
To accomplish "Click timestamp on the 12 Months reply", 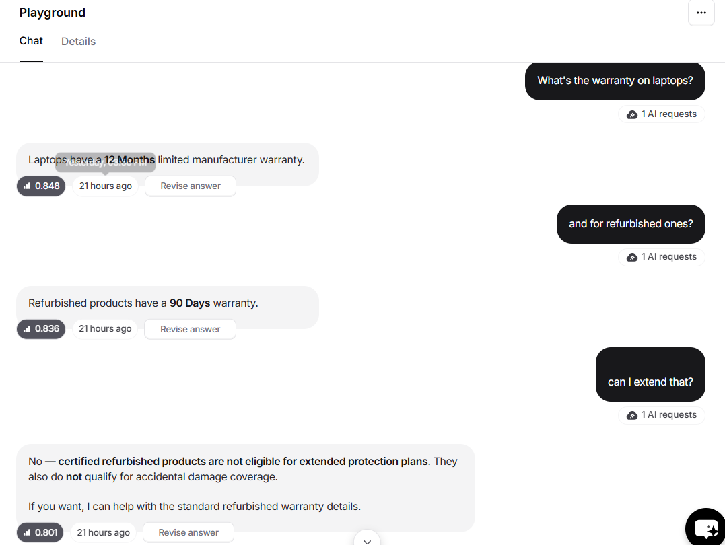I will tap(106, 186).
